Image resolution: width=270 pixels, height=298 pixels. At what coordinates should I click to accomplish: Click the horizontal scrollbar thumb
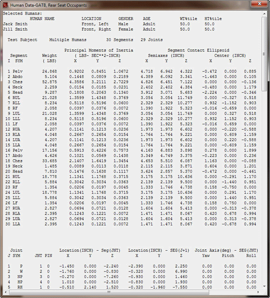pyautogui.click(x=108, y=292)
